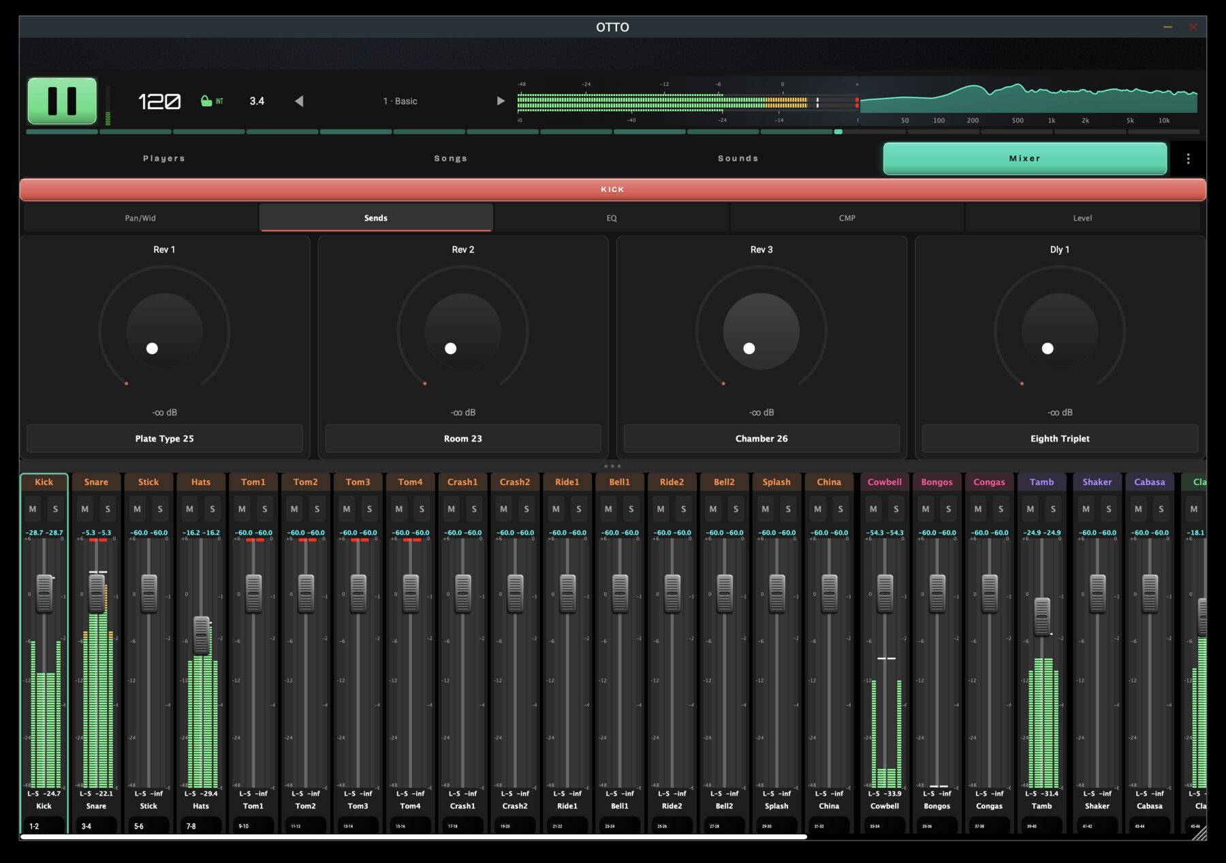
Task: Pause playback with the green pause button
Action: [62, 101]
